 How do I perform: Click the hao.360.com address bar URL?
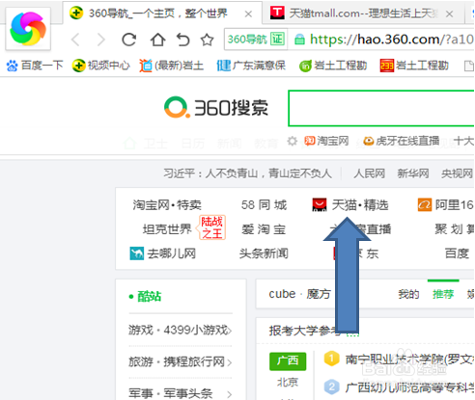pyautogui.click(x=392, y=40)
